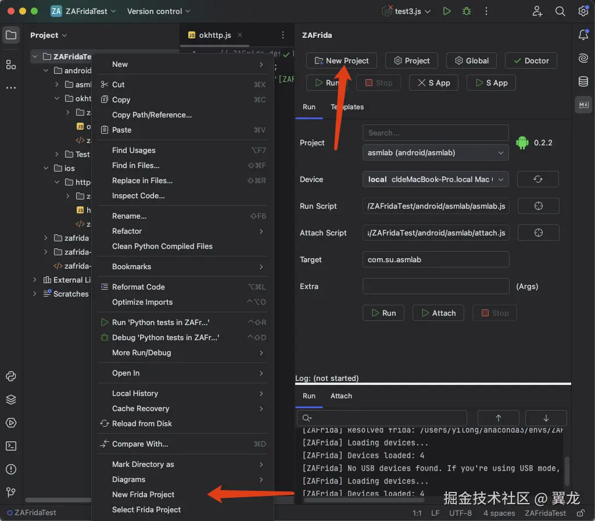Choose Select Frida Project menu entry

[182, 509]
